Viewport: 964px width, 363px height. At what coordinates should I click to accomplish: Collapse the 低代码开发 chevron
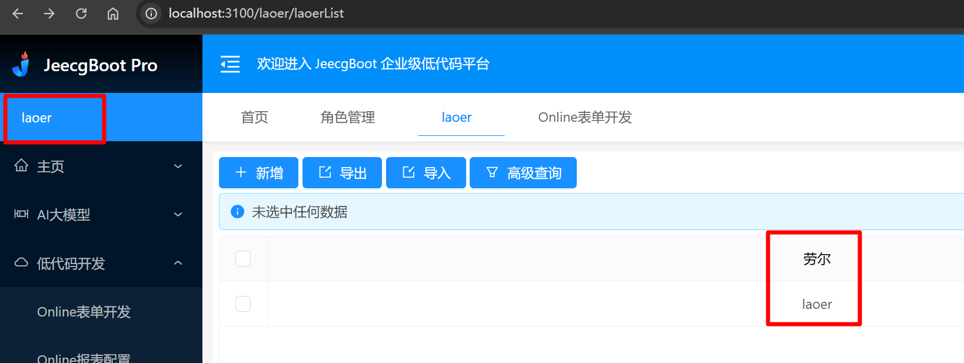(178, 263)
